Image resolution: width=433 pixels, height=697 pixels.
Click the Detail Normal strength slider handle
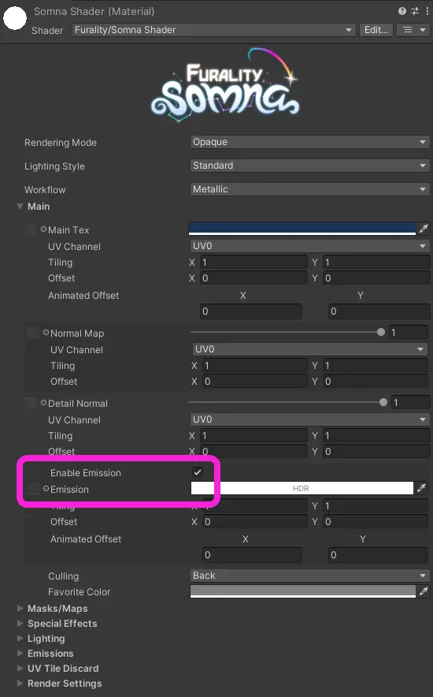tap(383, 402)
